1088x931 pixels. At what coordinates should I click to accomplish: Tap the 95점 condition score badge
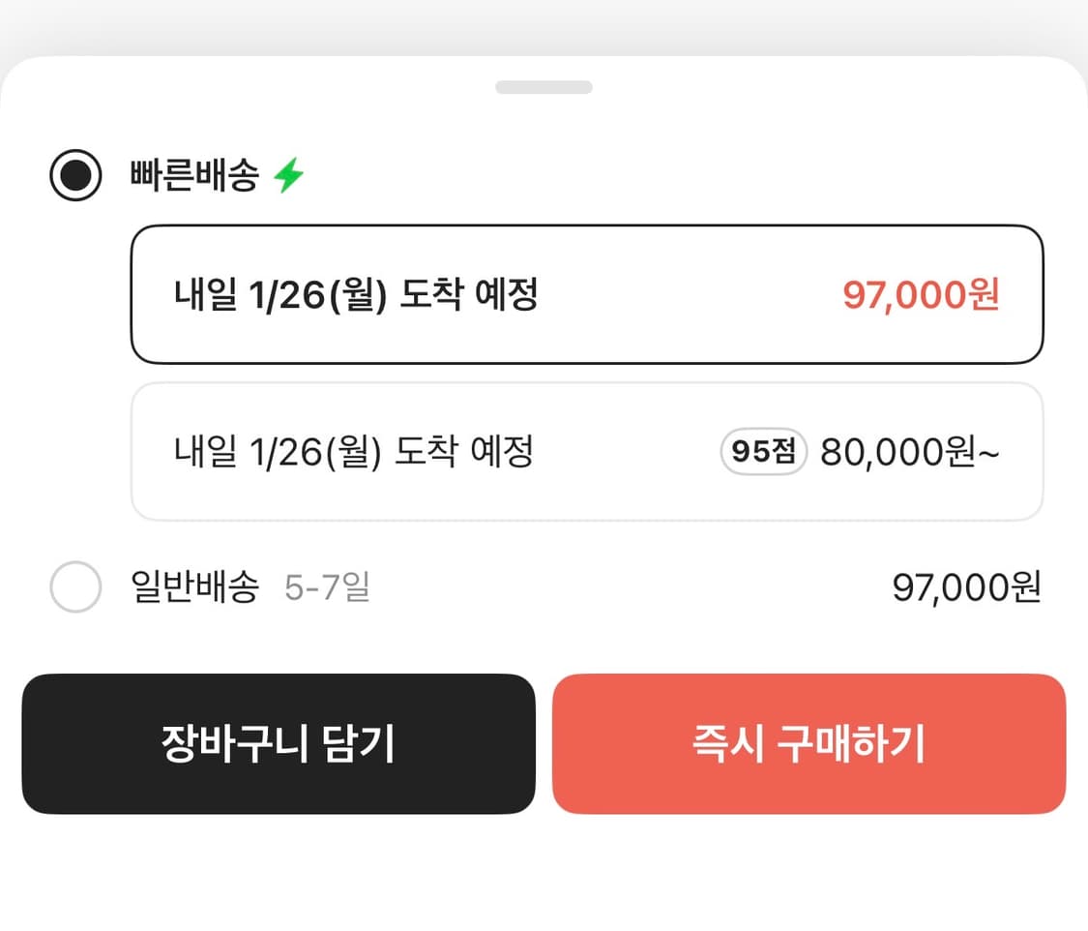tap(761, 453)
